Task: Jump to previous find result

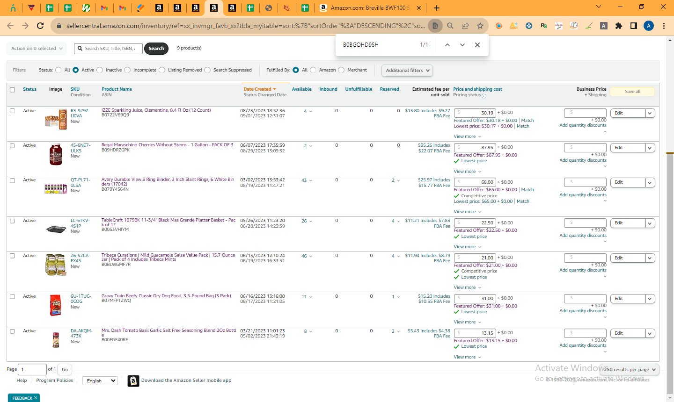Action: pos(447,45)
